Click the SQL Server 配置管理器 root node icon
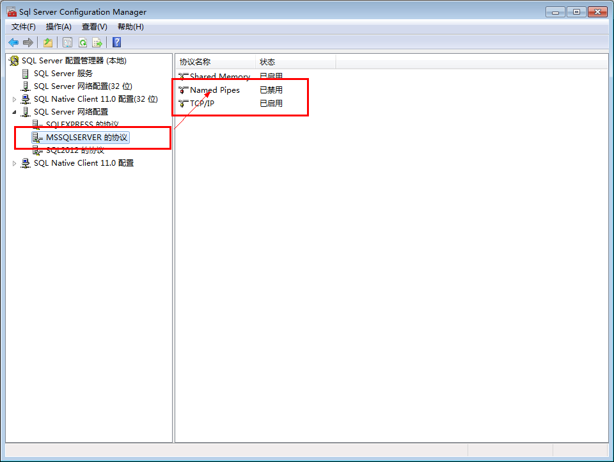This screenshot has height=462, width=614. tap(14, 61)
